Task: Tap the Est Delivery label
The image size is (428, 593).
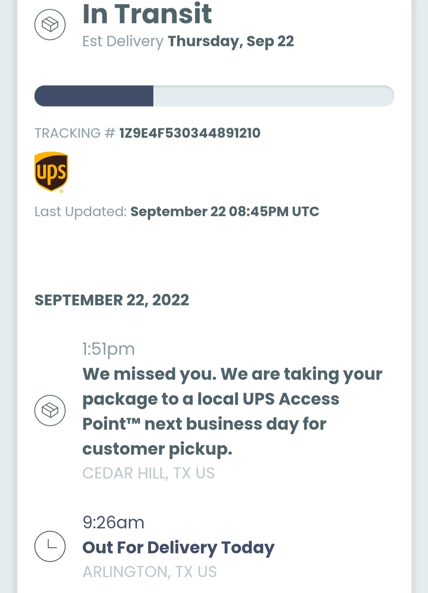Action: coord(123,41)
